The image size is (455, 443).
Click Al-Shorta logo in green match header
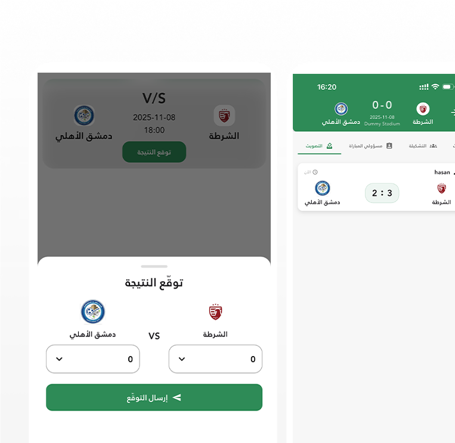point(423,109)
